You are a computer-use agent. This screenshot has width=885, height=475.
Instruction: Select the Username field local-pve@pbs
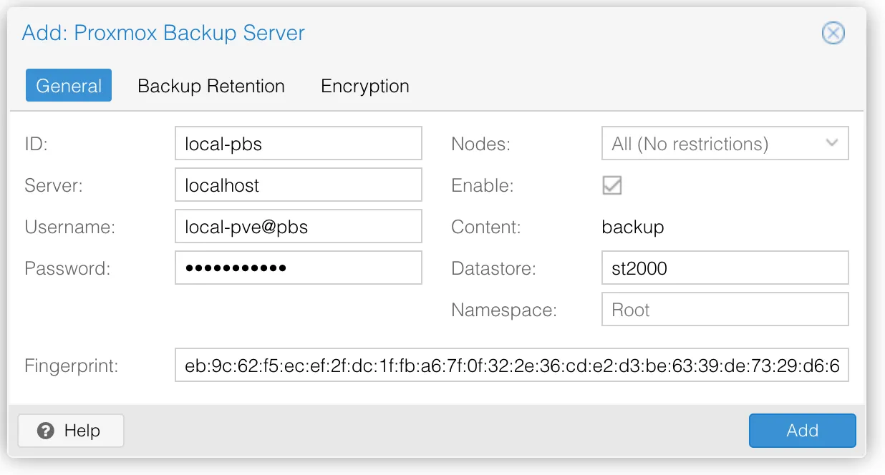pos(299,227)
